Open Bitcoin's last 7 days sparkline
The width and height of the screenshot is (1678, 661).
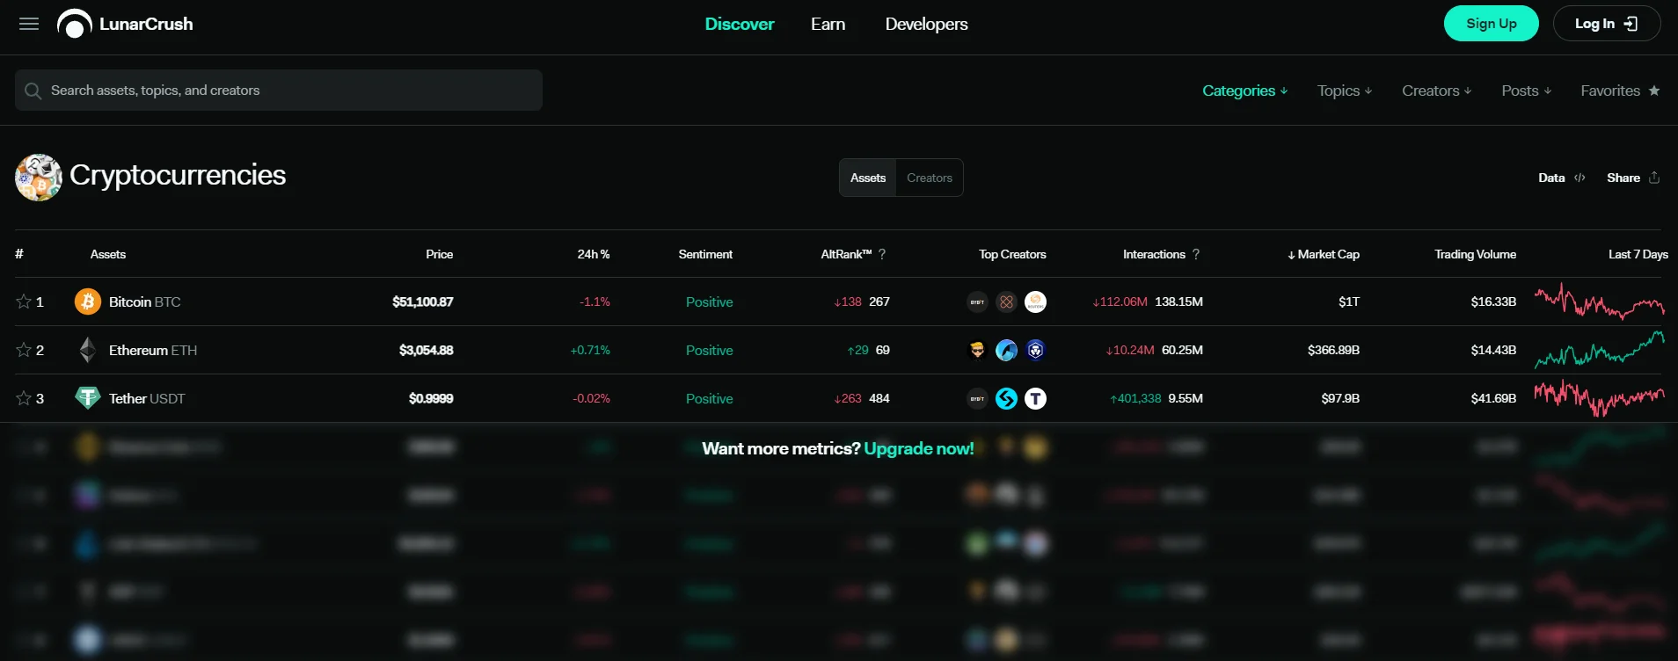1600,301
